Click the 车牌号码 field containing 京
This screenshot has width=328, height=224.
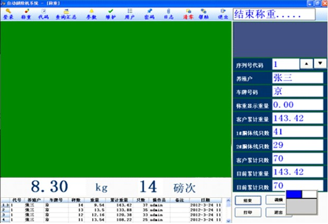(x=296, y=91)
